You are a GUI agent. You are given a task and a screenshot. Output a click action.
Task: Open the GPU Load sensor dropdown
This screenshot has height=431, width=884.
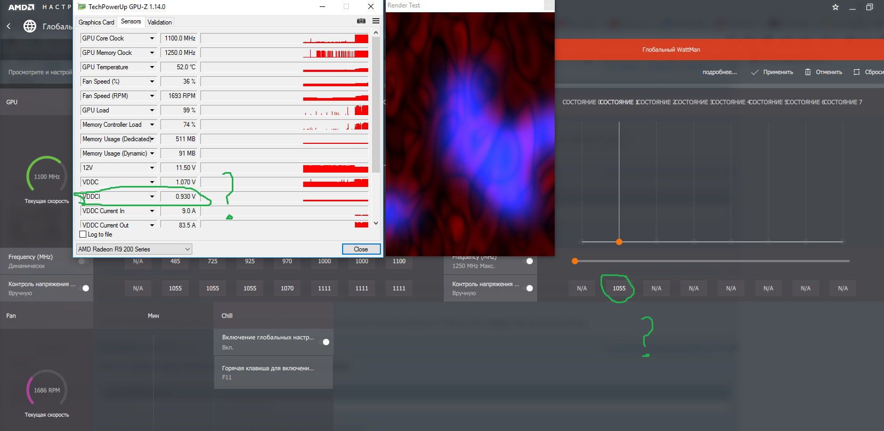click(152, 110)
